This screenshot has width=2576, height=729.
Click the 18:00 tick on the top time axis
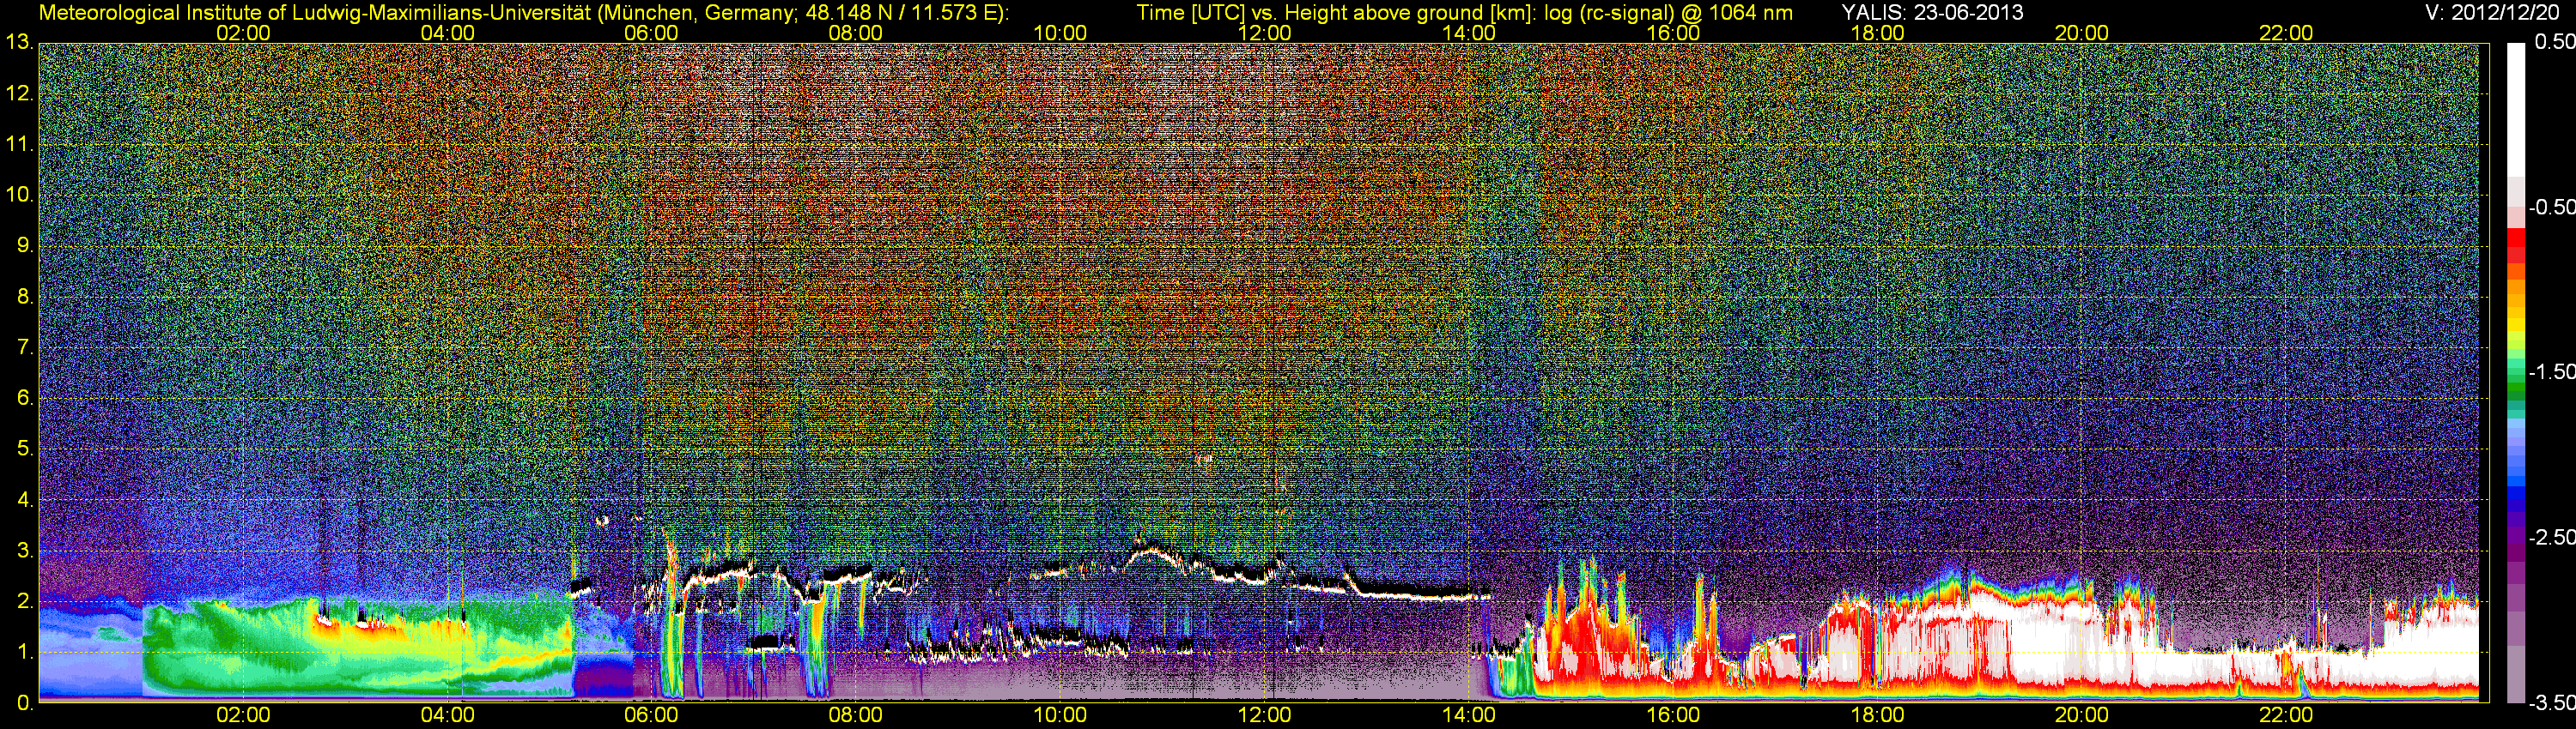[1878, 33]
